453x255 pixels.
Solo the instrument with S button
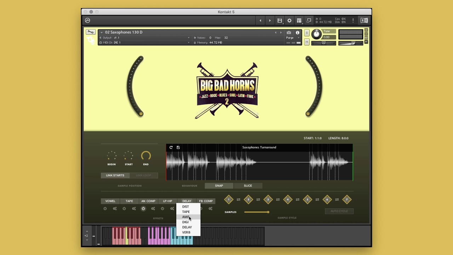tap(307, 33)
